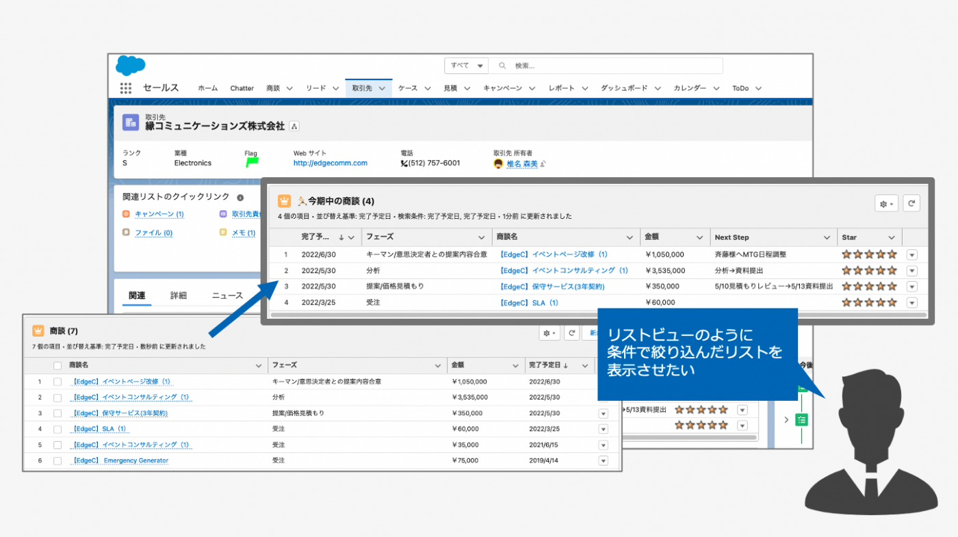Open メモ (1) quick link

point(244,233)
